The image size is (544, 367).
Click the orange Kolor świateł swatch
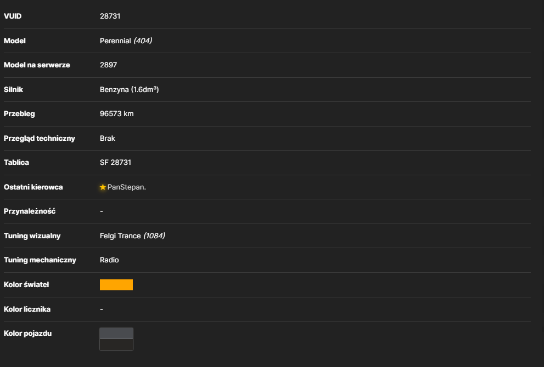point(116,285)
